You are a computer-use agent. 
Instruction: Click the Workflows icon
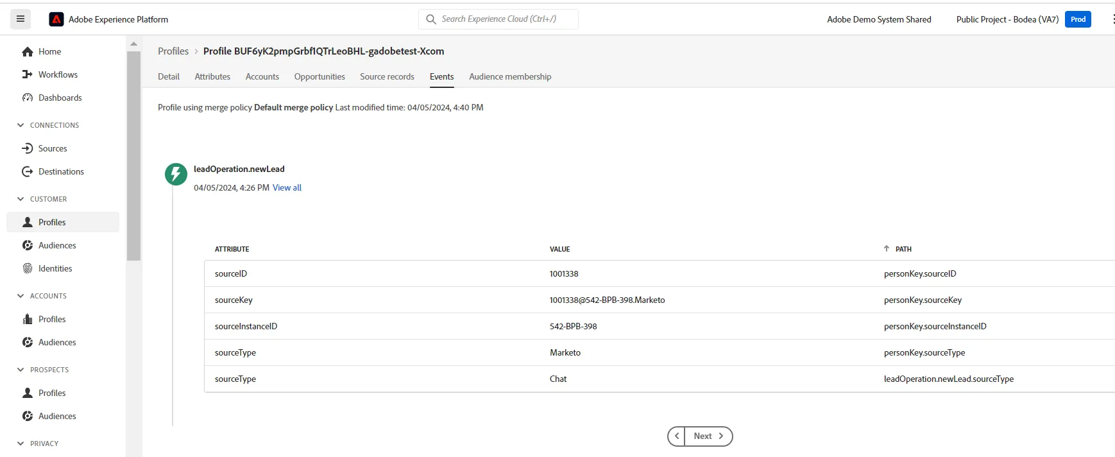(28, 74)
